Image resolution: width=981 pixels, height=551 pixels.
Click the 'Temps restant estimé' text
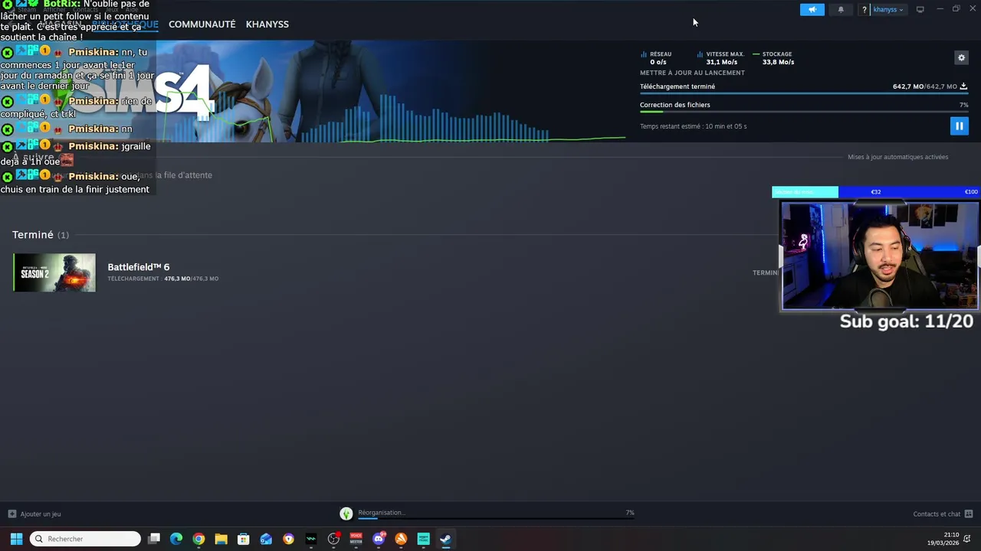coord(694,126)
